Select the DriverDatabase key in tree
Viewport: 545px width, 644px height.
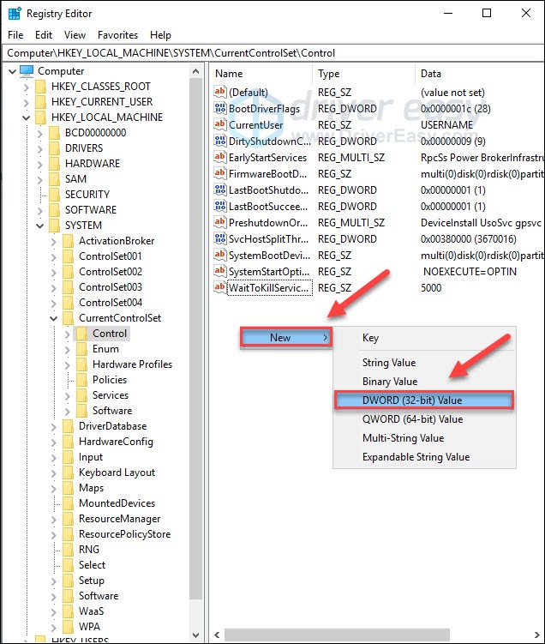112,426
